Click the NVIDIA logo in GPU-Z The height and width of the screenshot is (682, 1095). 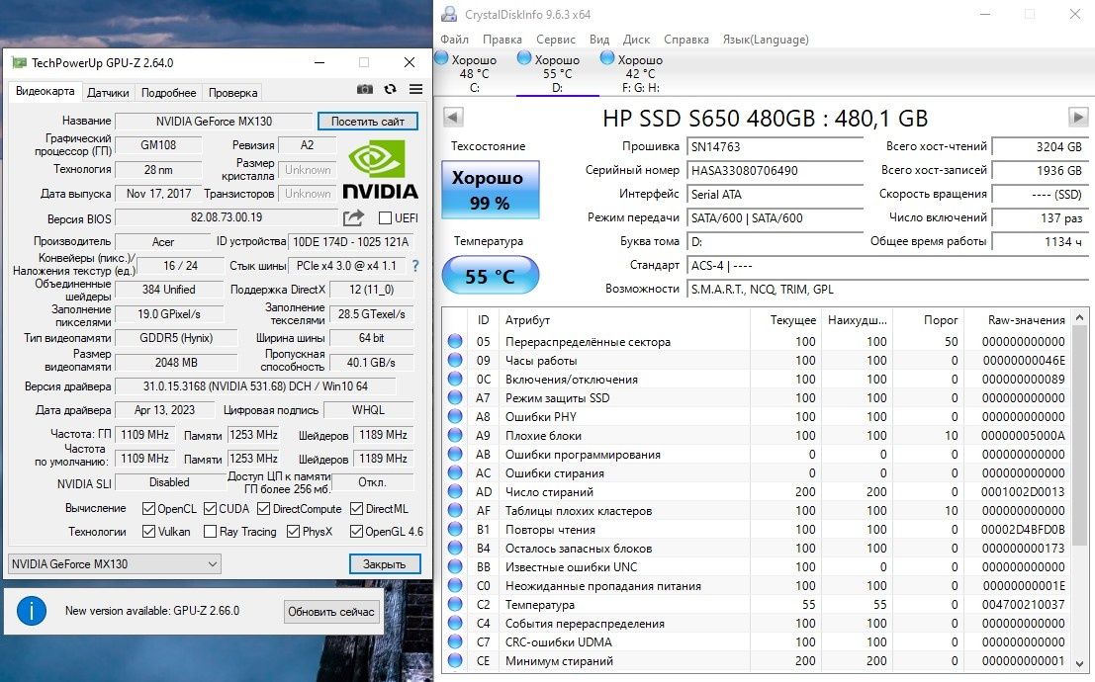380,168
